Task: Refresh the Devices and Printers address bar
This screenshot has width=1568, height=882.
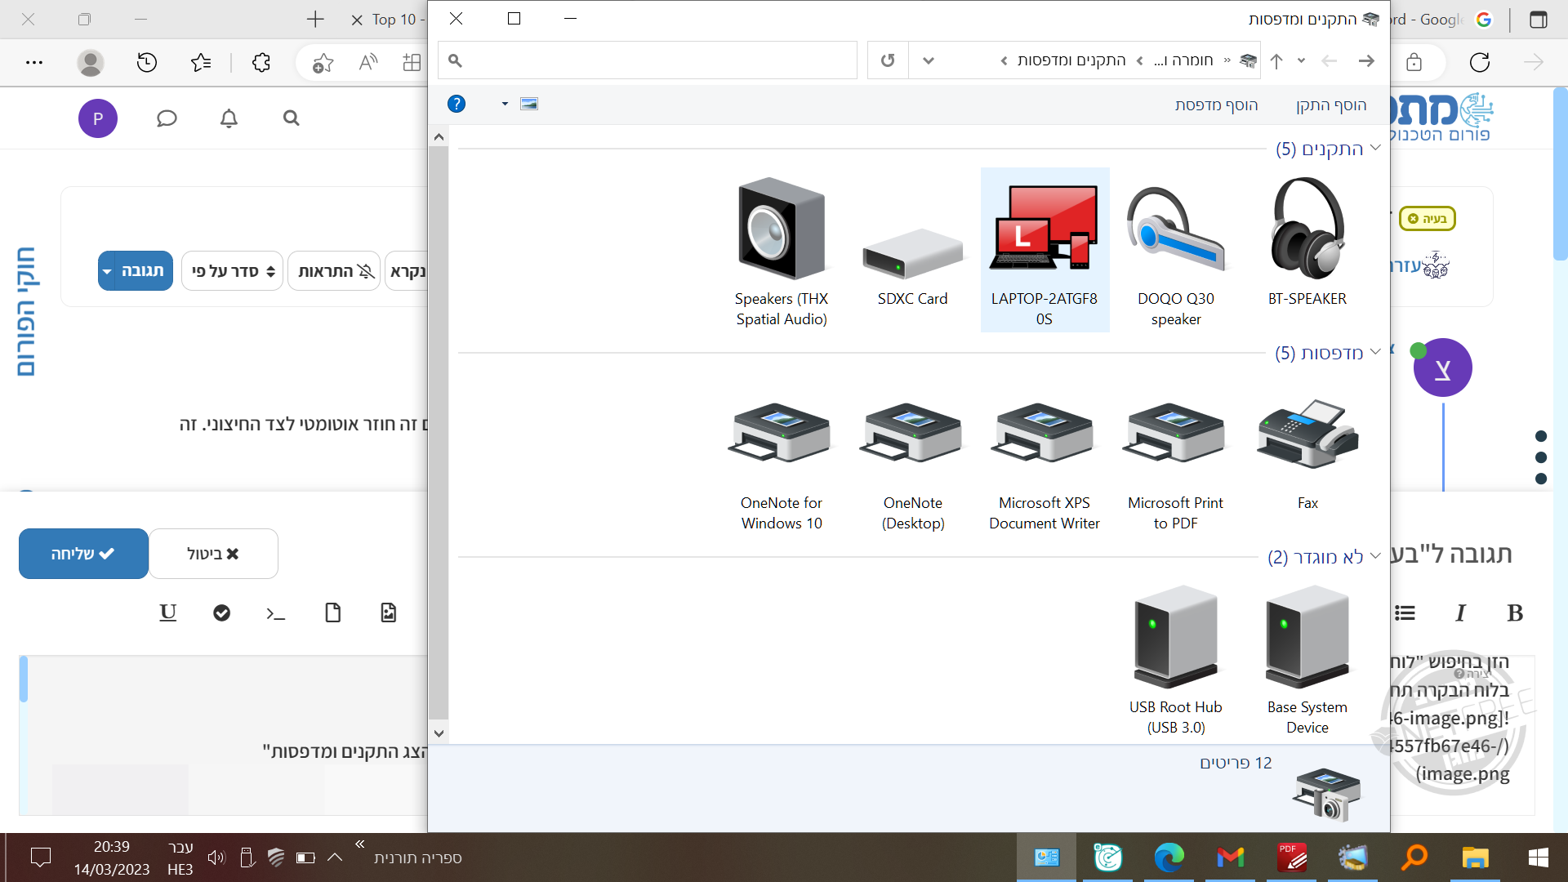Action: [x=888, y=60]
